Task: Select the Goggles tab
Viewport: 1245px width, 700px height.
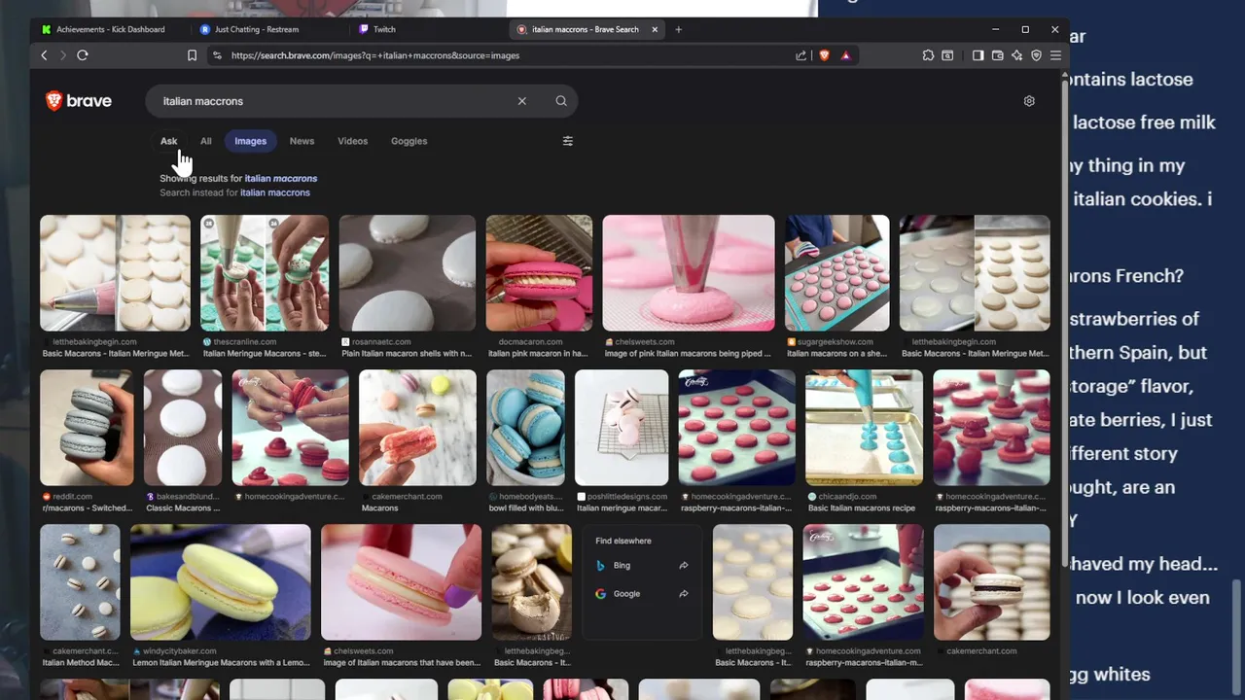Action: [x=409, y=141]
